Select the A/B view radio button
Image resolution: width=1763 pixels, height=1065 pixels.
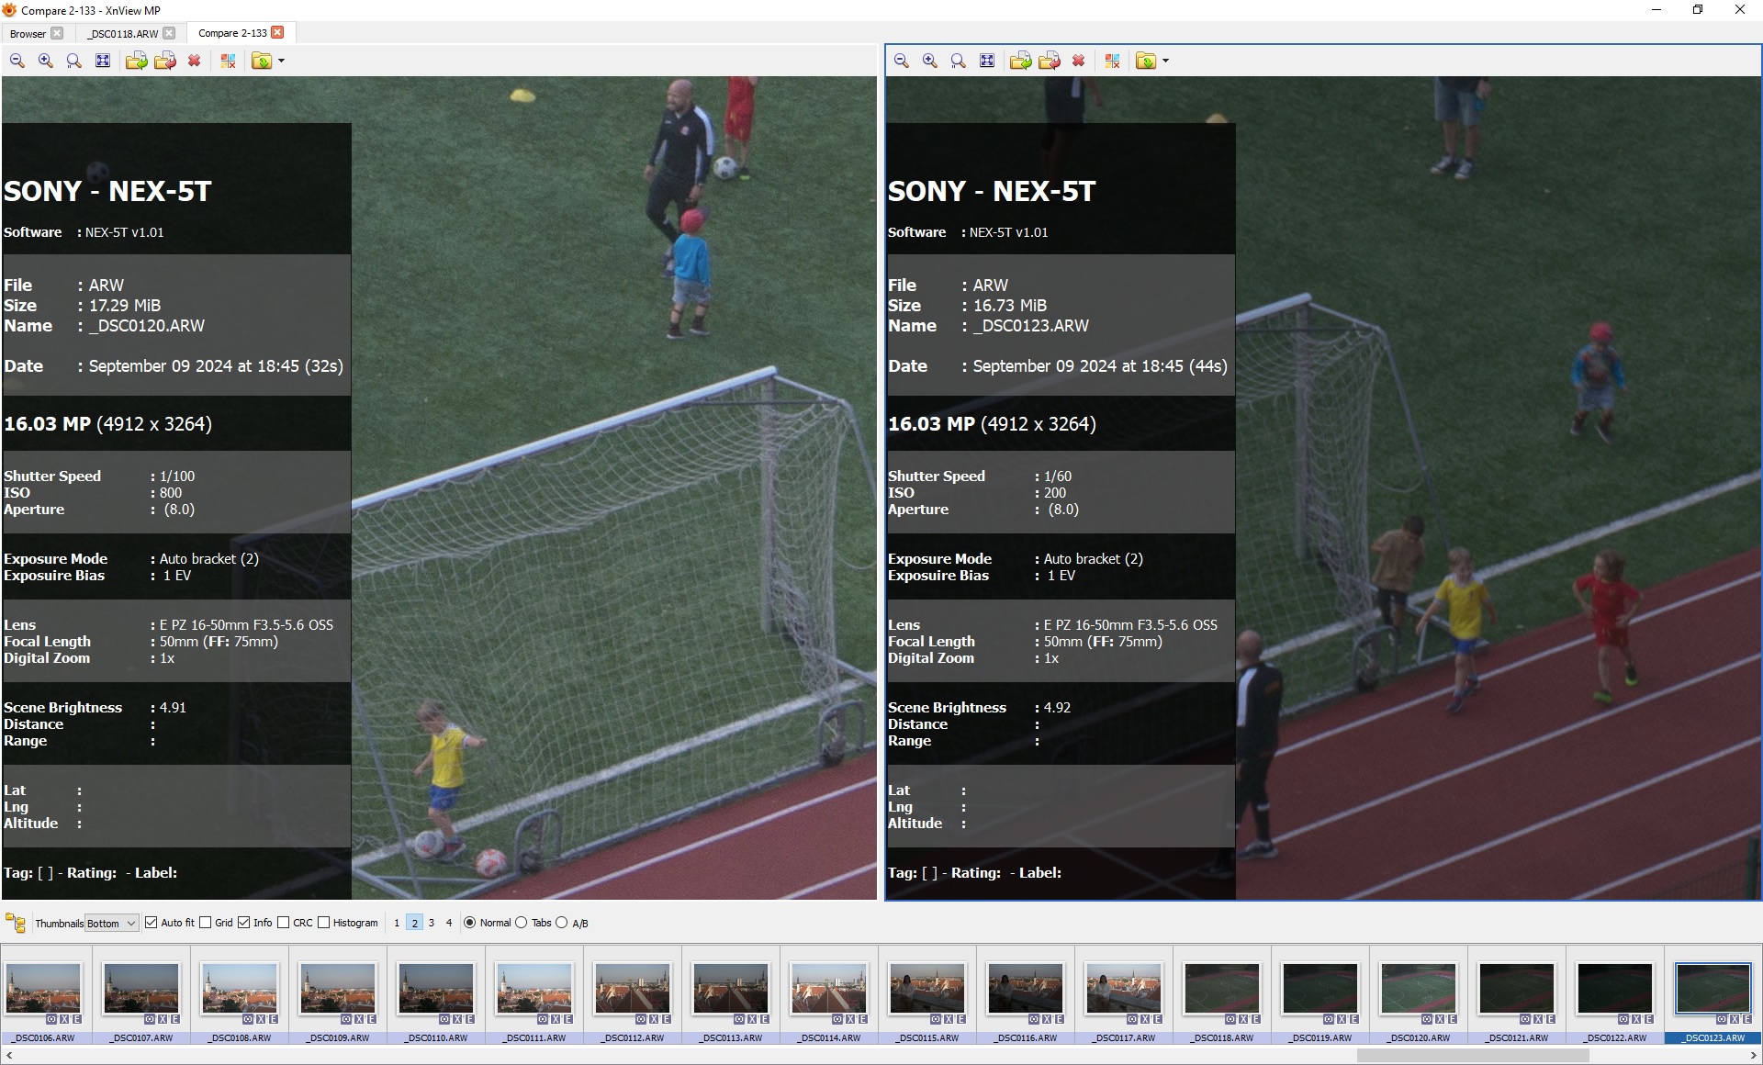tap(562, 923)
